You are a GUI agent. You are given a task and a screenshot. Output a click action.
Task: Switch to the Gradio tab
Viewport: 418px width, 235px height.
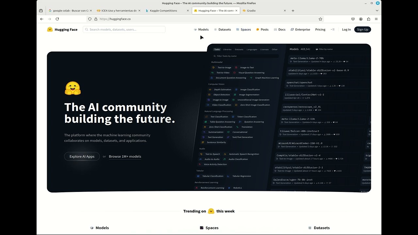coord(265,10)
